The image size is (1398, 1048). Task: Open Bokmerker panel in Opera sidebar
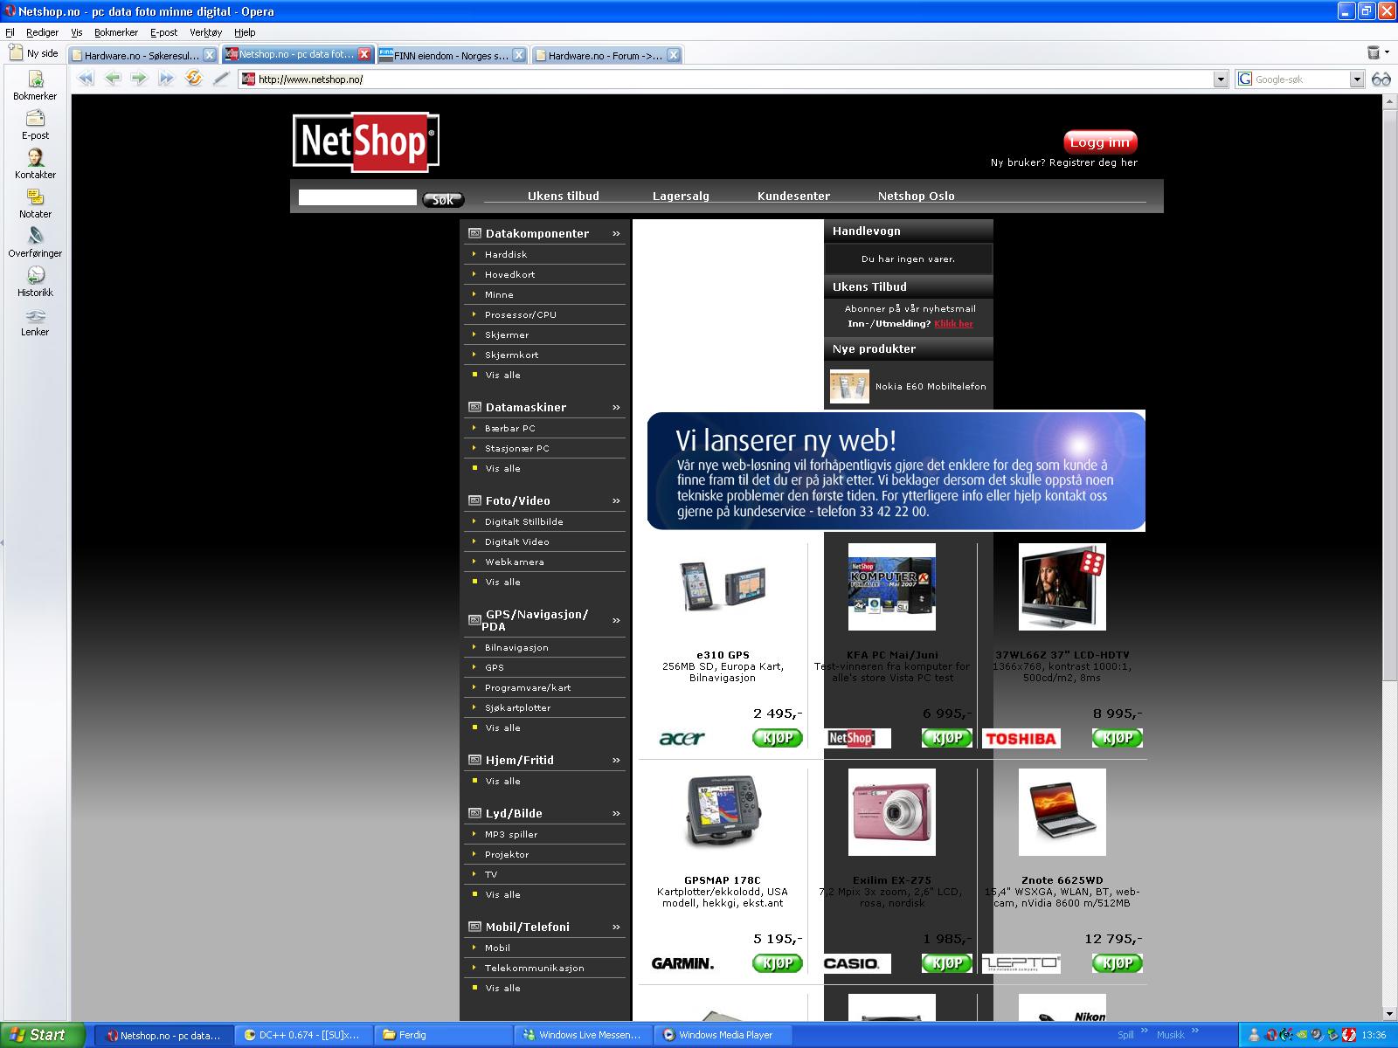coord(35,86)
